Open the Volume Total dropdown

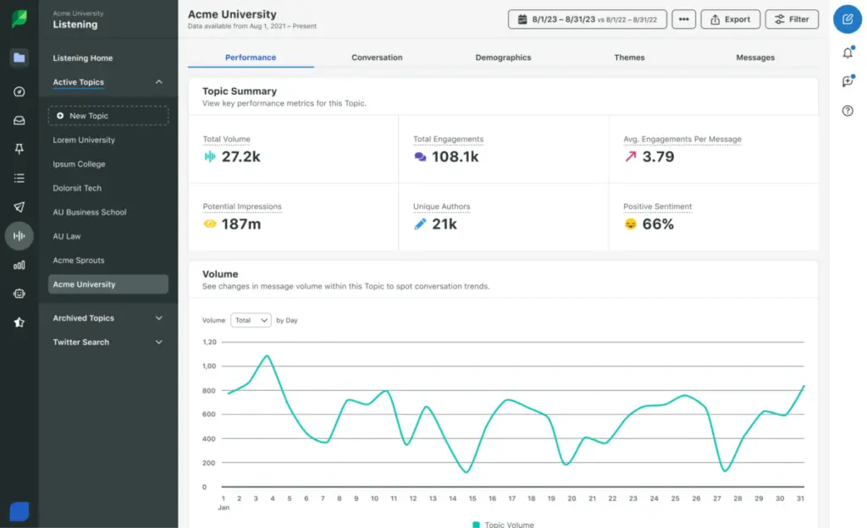click(x=251, y=320)
